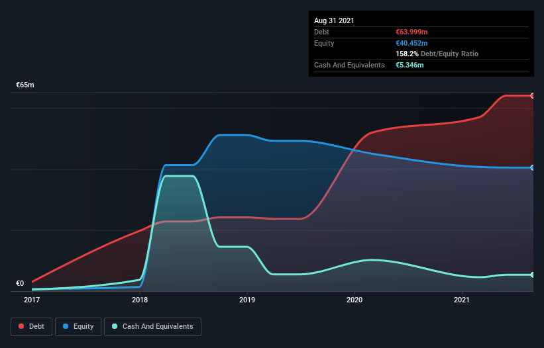Viewport: 544px width, 348px height.
Task: Click the Cash And Equivalents endpoint marker
Action: (532, 275)
